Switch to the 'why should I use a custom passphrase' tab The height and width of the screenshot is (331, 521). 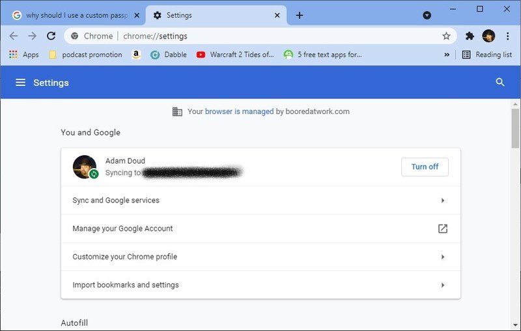click(x=73, y=15)
